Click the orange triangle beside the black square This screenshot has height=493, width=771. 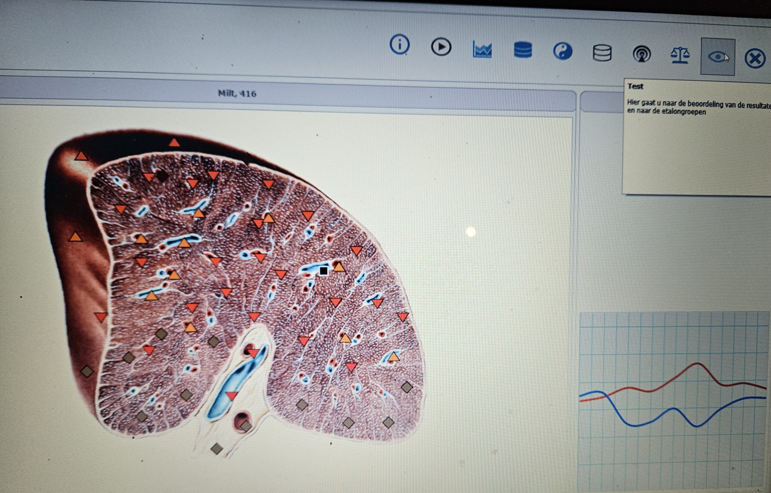339,267
